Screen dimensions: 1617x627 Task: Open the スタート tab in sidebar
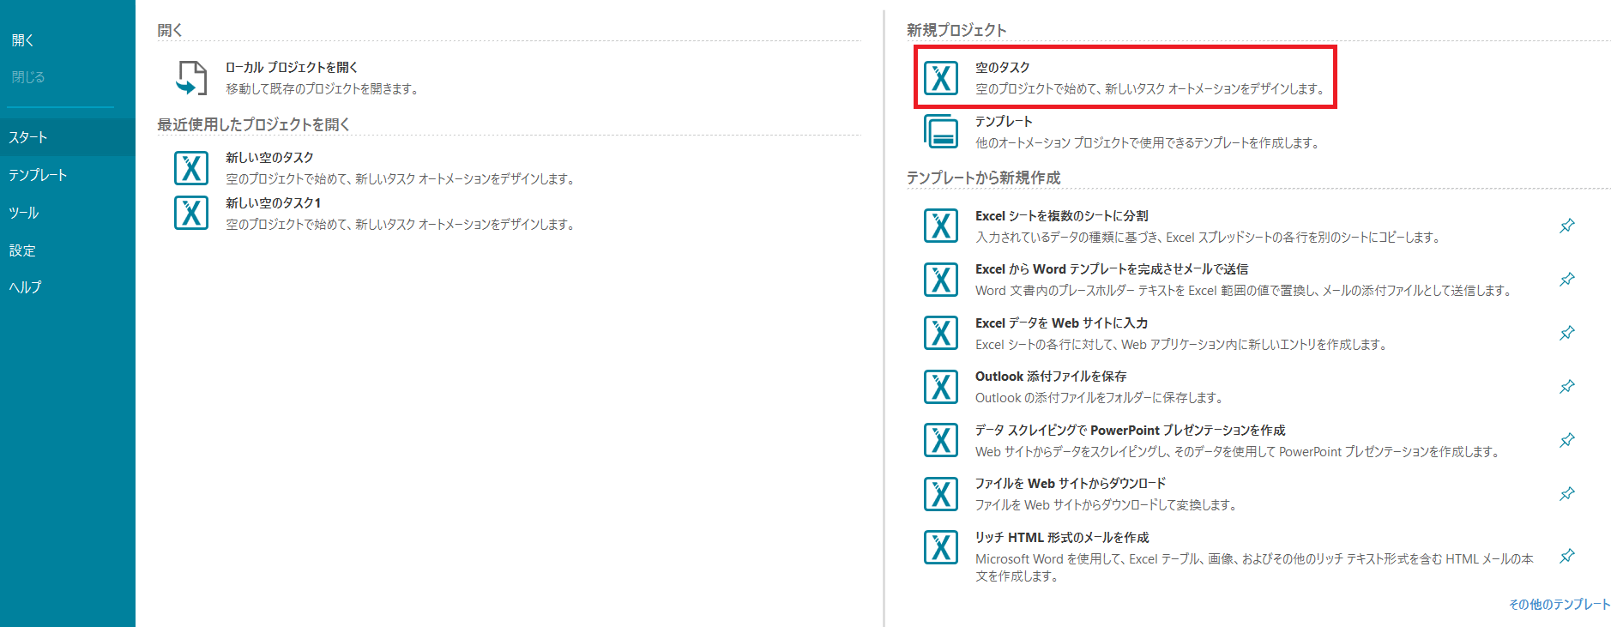click(68, 137)
